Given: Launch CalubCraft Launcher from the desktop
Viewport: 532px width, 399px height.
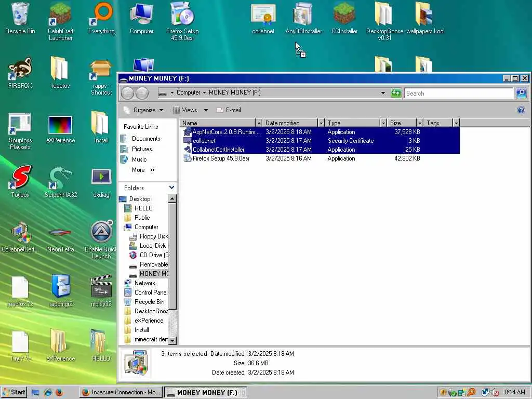Looking at the screenshot, I should 60,21.
